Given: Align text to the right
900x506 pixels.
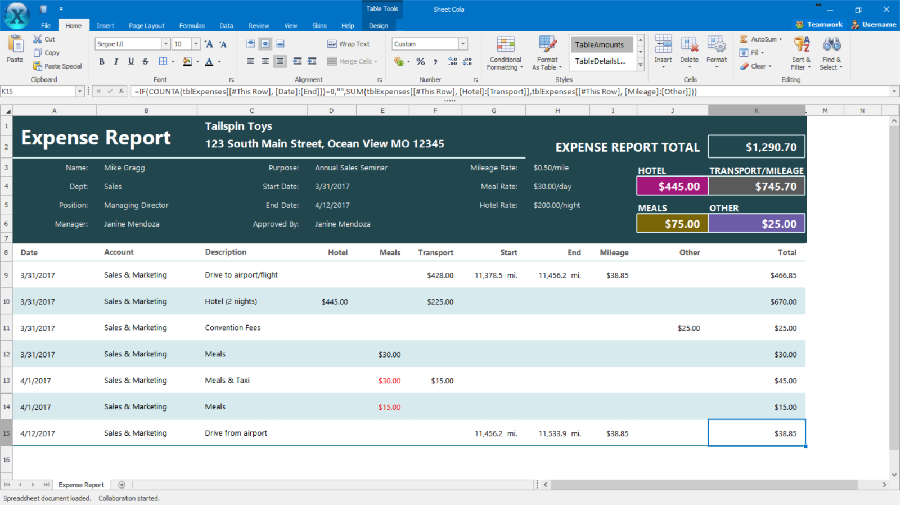Looking at the screenshot, I should click(280, 61).
